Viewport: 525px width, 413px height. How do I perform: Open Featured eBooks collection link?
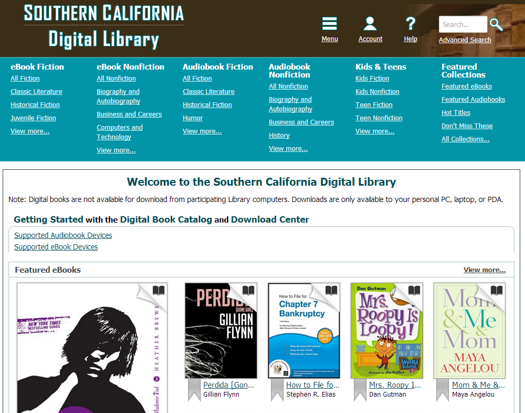(x=467, y=87)
